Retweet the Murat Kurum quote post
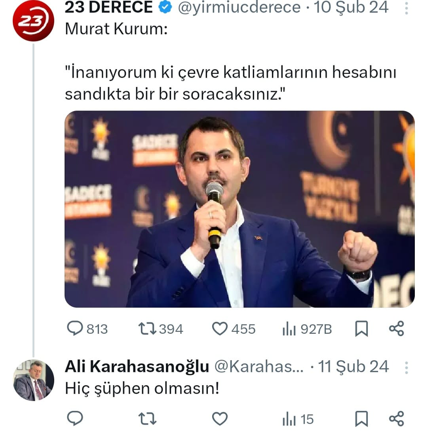 (x=147, y=329)
